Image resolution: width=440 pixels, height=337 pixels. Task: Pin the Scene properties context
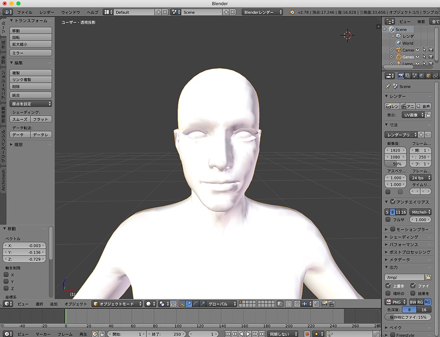388,87
